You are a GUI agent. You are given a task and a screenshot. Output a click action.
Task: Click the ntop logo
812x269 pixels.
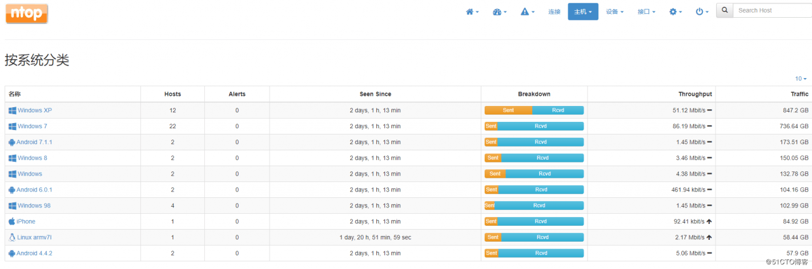click(27, 13)
